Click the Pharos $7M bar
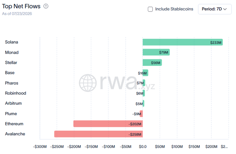This screenshot has width=236, height=154. click(x=144, y=83)
